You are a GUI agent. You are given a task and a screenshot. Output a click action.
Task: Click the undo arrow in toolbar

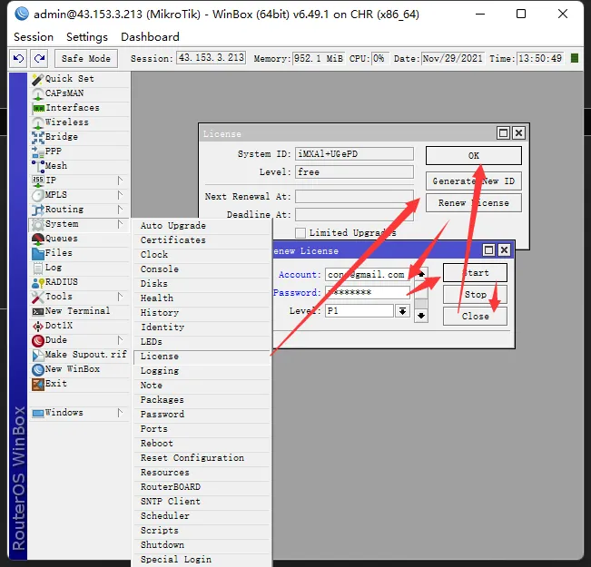click(18, 58)
